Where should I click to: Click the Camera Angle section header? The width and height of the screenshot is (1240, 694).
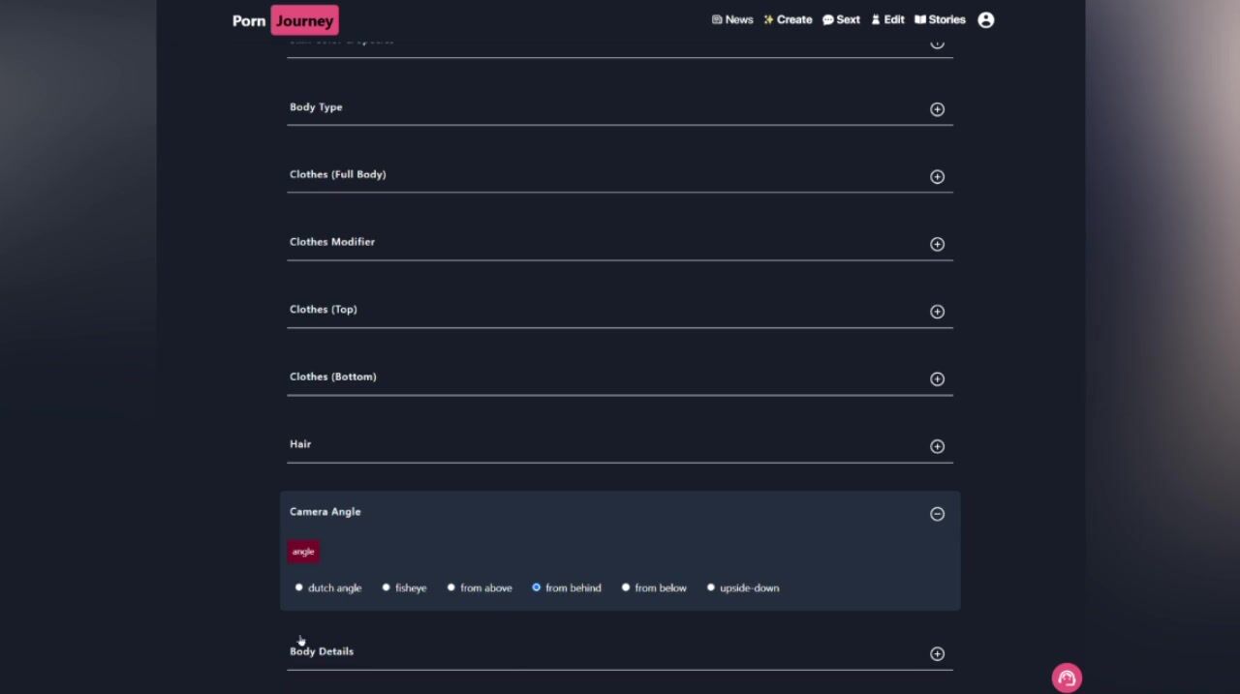pos(325,512)
